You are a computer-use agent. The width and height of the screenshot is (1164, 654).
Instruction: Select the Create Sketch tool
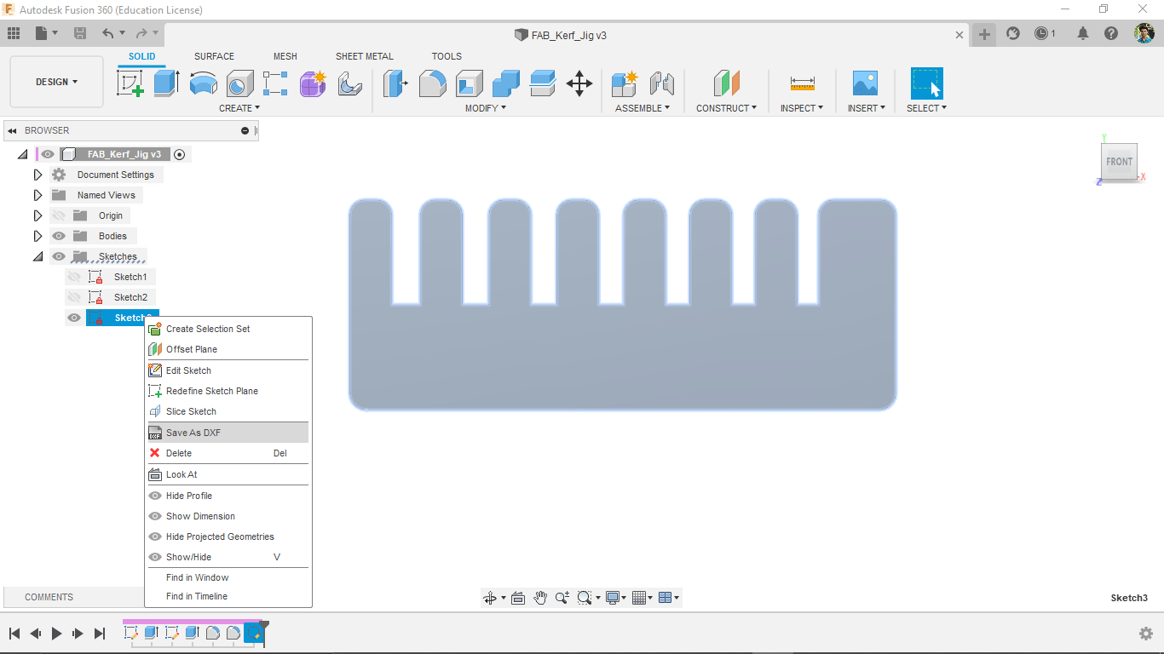click(130, 83)
